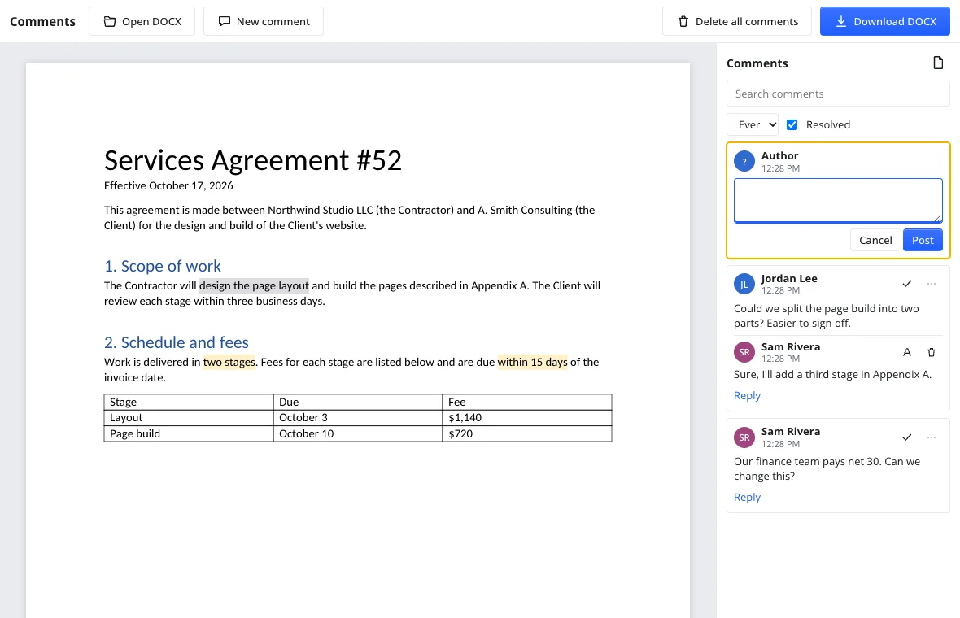Start a New comment
This screenshot has height=618, width=960.
click(264, 21)
